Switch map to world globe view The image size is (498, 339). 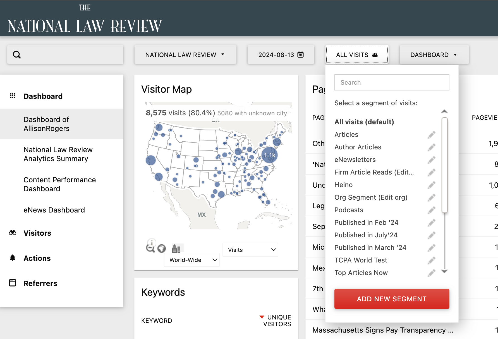pyautogui.click(x=162, y=249)
